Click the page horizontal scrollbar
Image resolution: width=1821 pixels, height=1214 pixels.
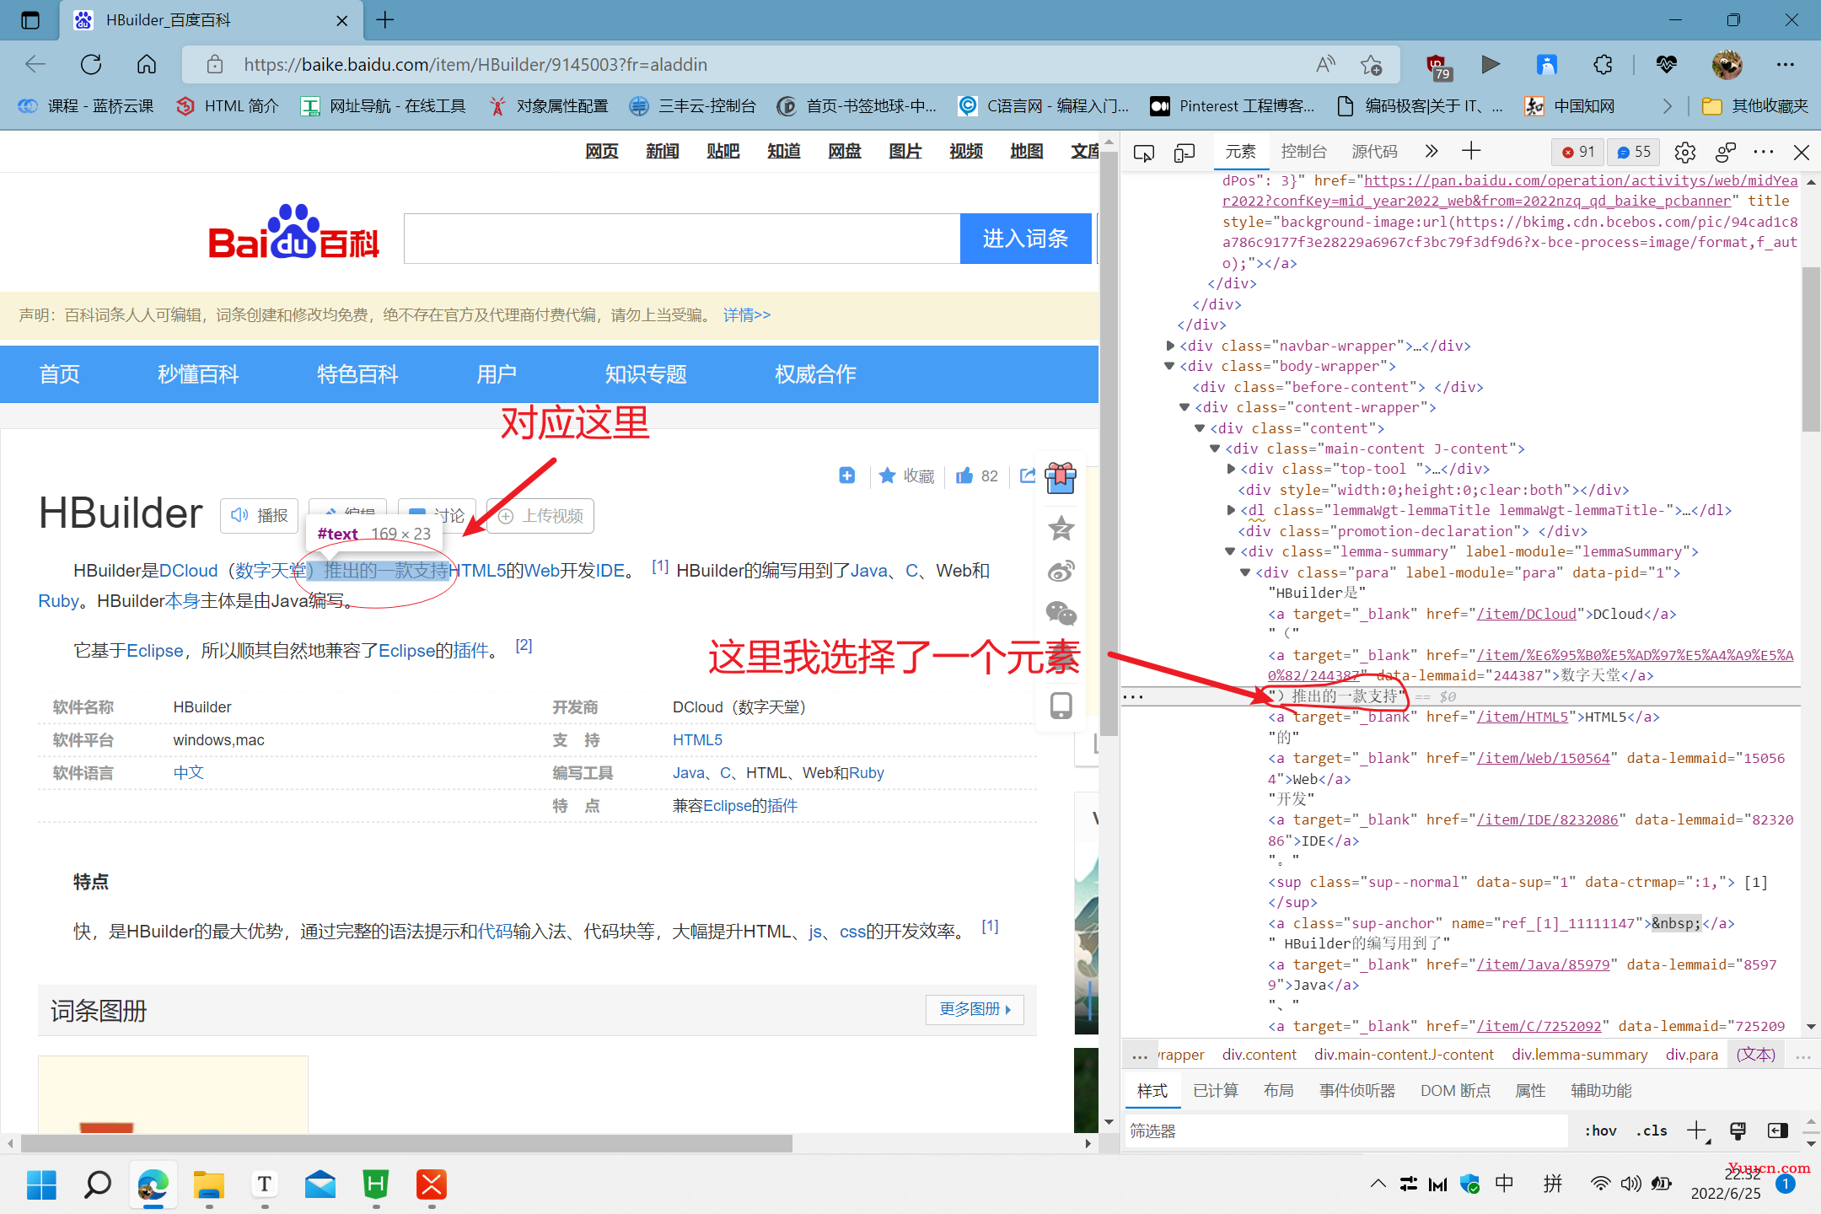(406, 1143)
